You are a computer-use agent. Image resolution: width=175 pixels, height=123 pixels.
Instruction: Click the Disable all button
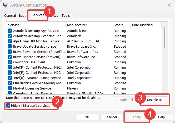[x=154, y=100]
